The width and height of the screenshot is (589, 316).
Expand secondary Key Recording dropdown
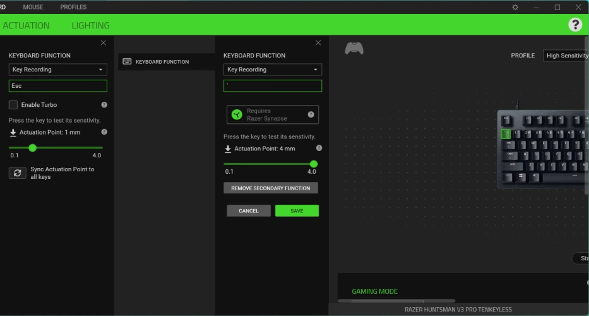[x=272, y=70]
